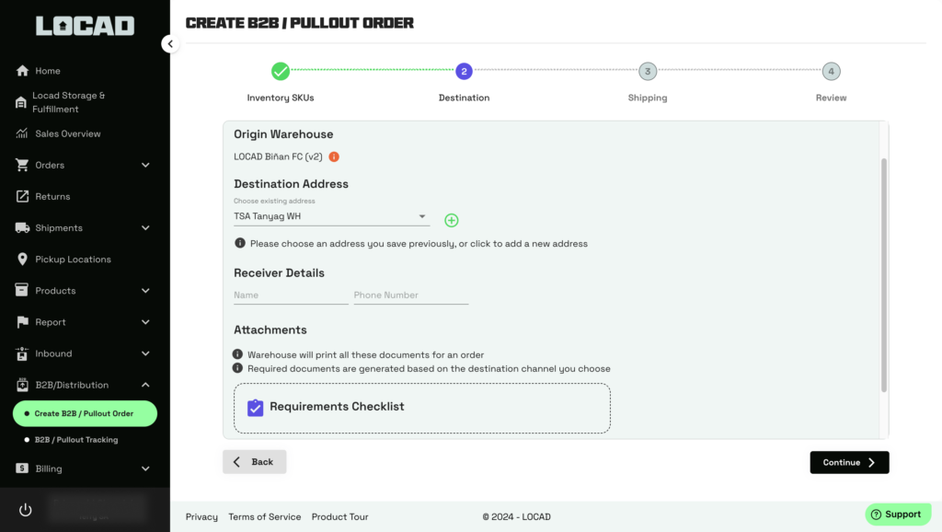
Task: Open B2B / Pullout Tracking page
Action: (76, 440)
